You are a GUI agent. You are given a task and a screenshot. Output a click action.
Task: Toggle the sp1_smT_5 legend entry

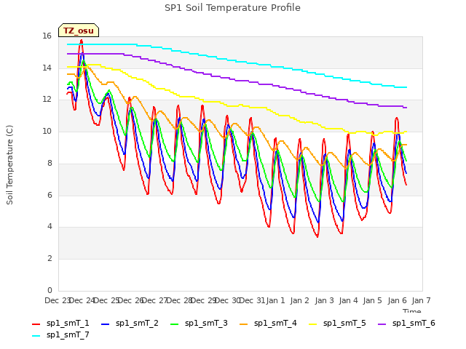(338, 323)
